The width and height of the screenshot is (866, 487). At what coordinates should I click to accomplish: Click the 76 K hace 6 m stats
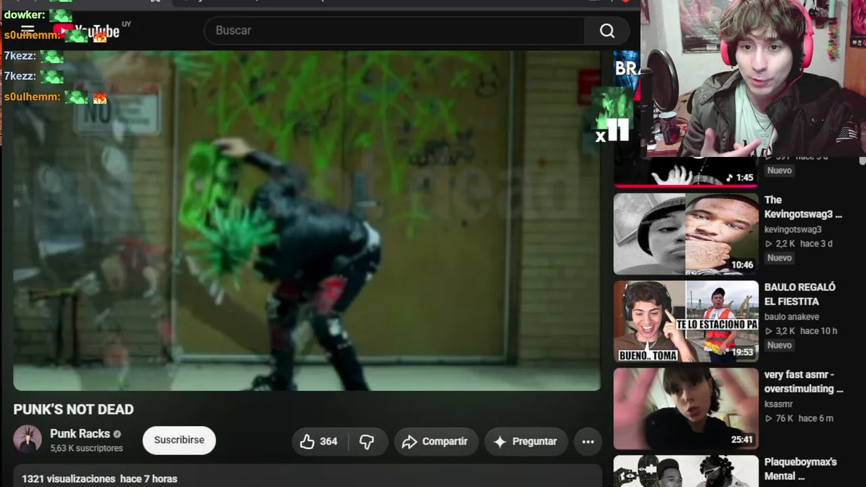(799, 418)
